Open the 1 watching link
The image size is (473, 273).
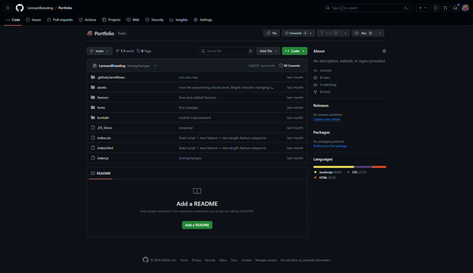tap(325, 85)
